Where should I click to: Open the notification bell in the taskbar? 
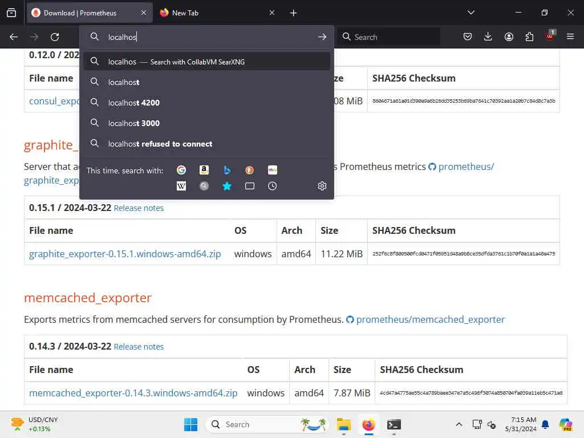point(545,424)
